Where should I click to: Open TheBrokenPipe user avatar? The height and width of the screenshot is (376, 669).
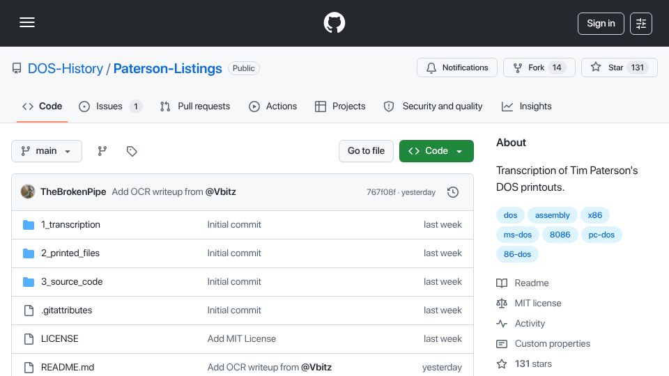(x=28, y=192)
